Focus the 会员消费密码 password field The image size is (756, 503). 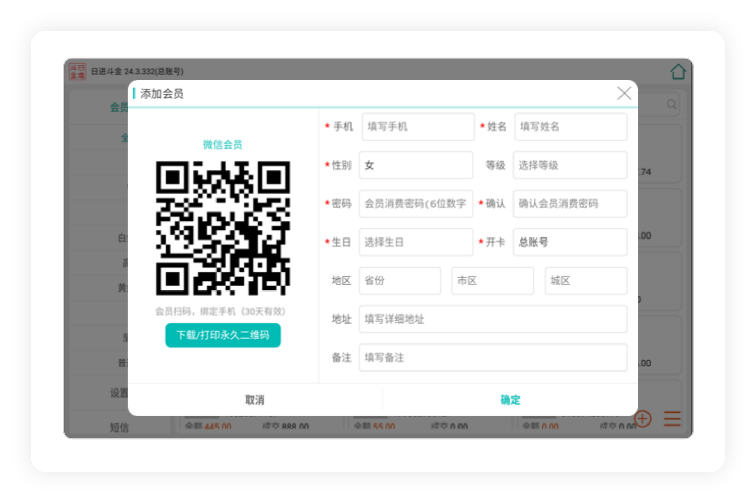pos(416,203)
